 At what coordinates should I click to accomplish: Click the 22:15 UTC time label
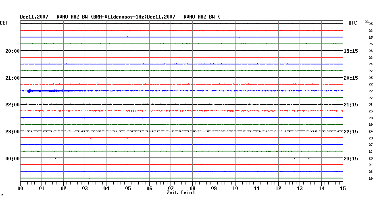coord(351,132)
